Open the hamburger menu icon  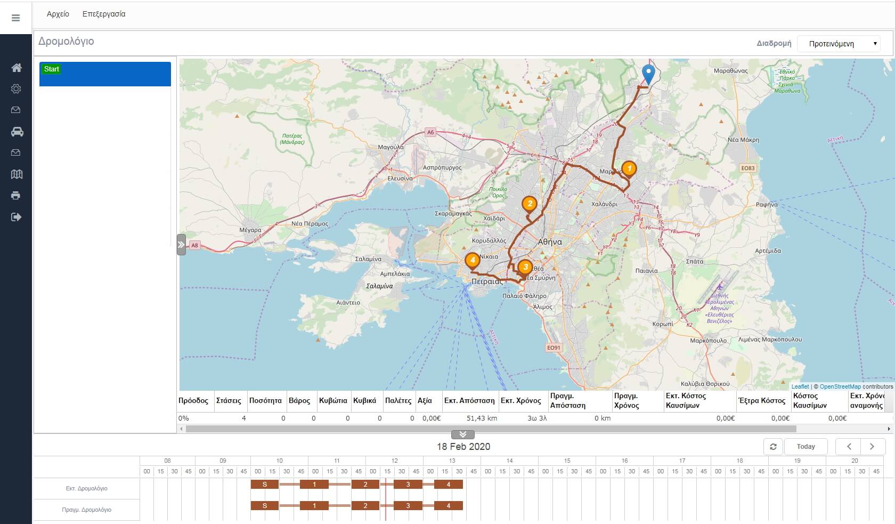pyautogui.click(x=15, y=18)
